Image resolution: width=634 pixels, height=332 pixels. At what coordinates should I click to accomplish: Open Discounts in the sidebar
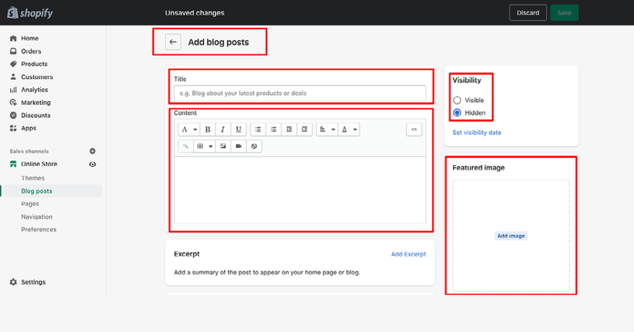pyautogui.click(x=36, y=115)
